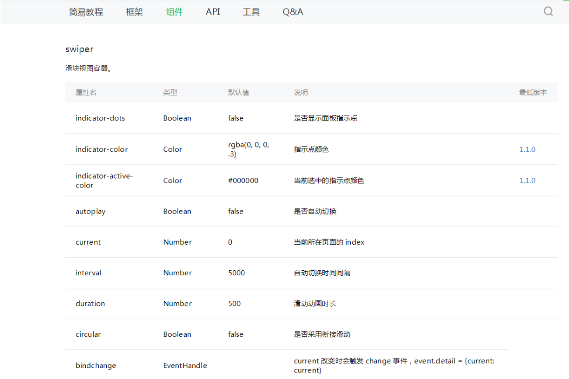
Task: Open the Q&A tab
Action: (293, 12)
